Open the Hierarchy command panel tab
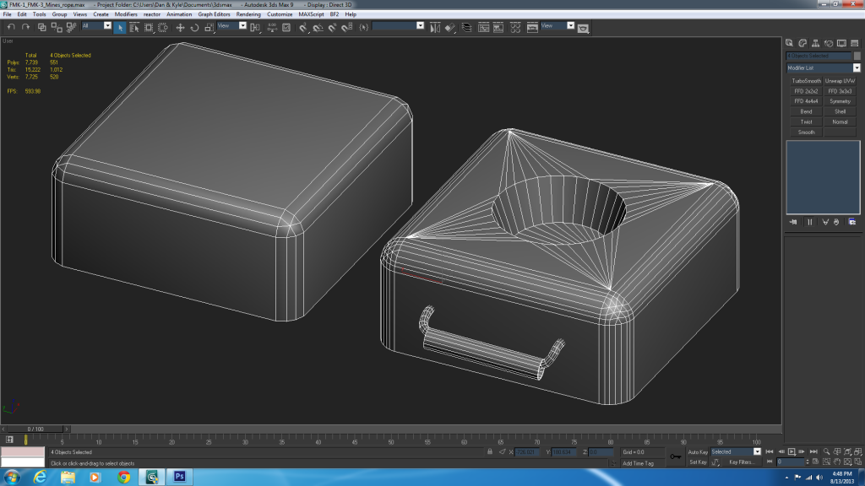The image size is (865, 486). click(x=815, y=43)
